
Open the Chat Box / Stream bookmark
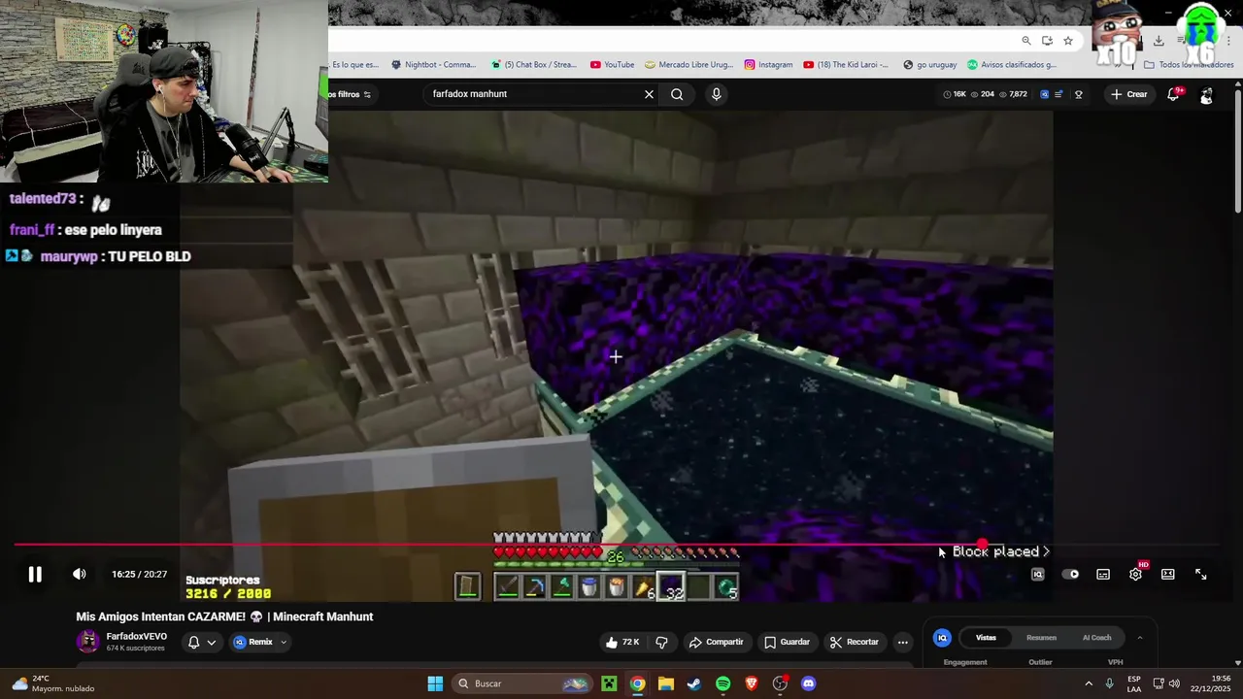pos(533,65)
